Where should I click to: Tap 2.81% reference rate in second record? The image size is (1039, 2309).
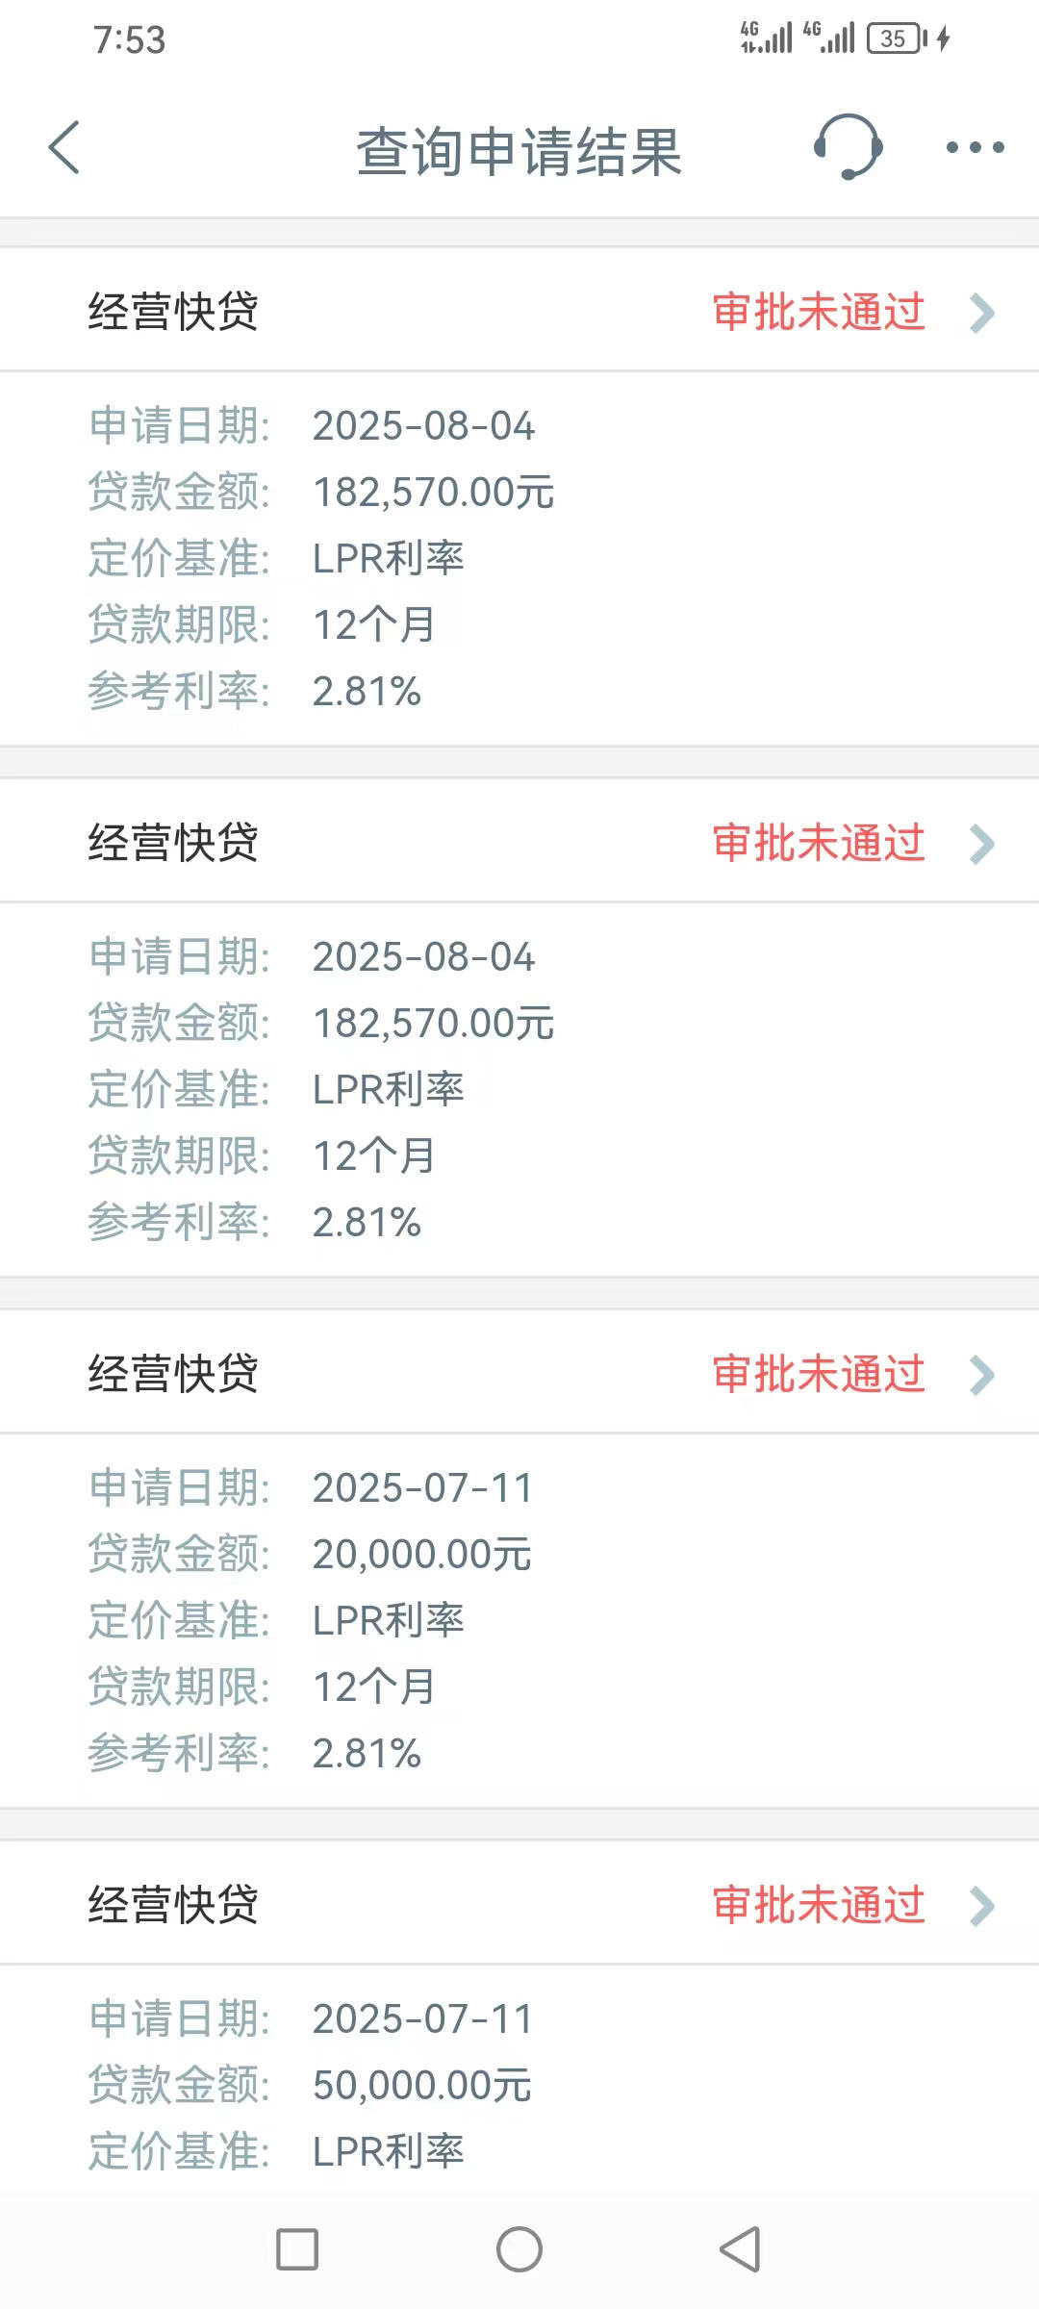coord(367,1223)
